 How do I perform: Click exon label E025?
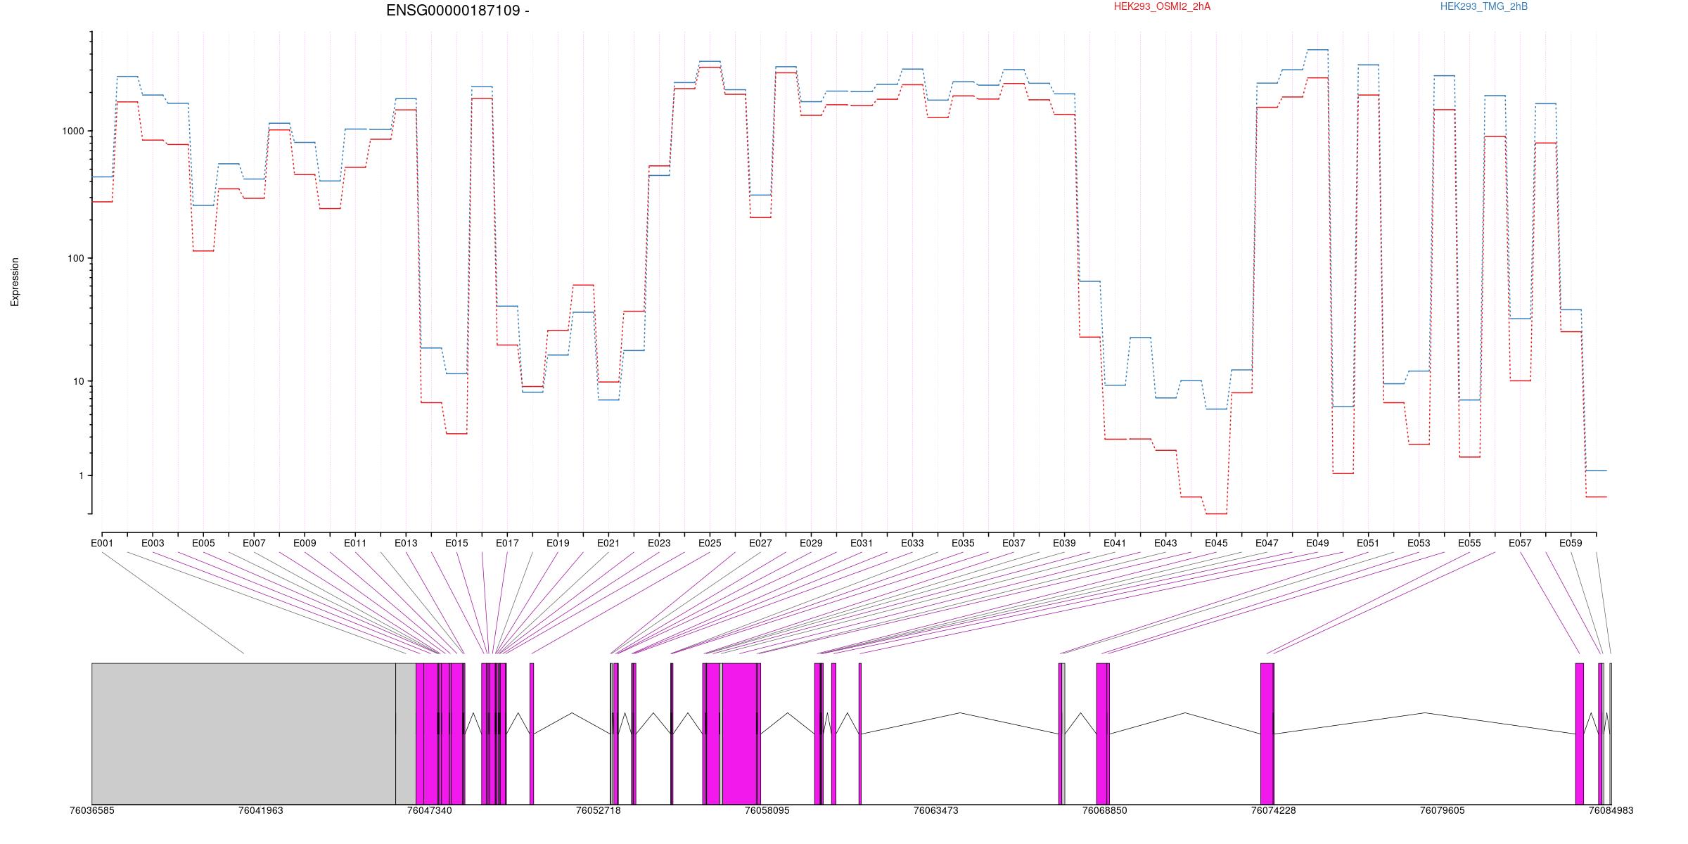tap(710, 543)
